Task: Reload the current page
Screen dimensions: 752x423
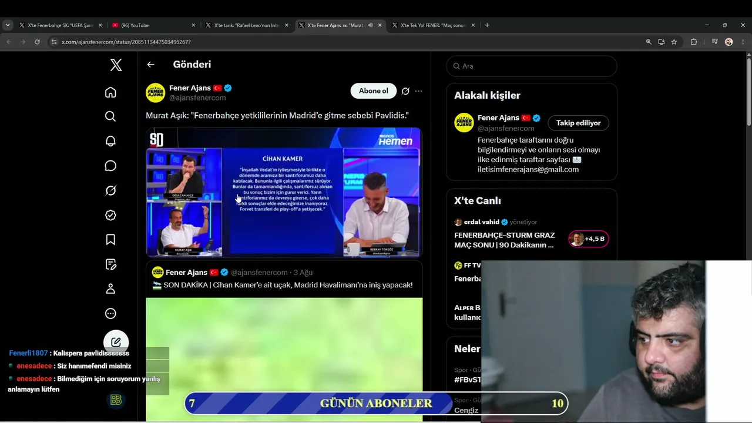Action: 37,42
